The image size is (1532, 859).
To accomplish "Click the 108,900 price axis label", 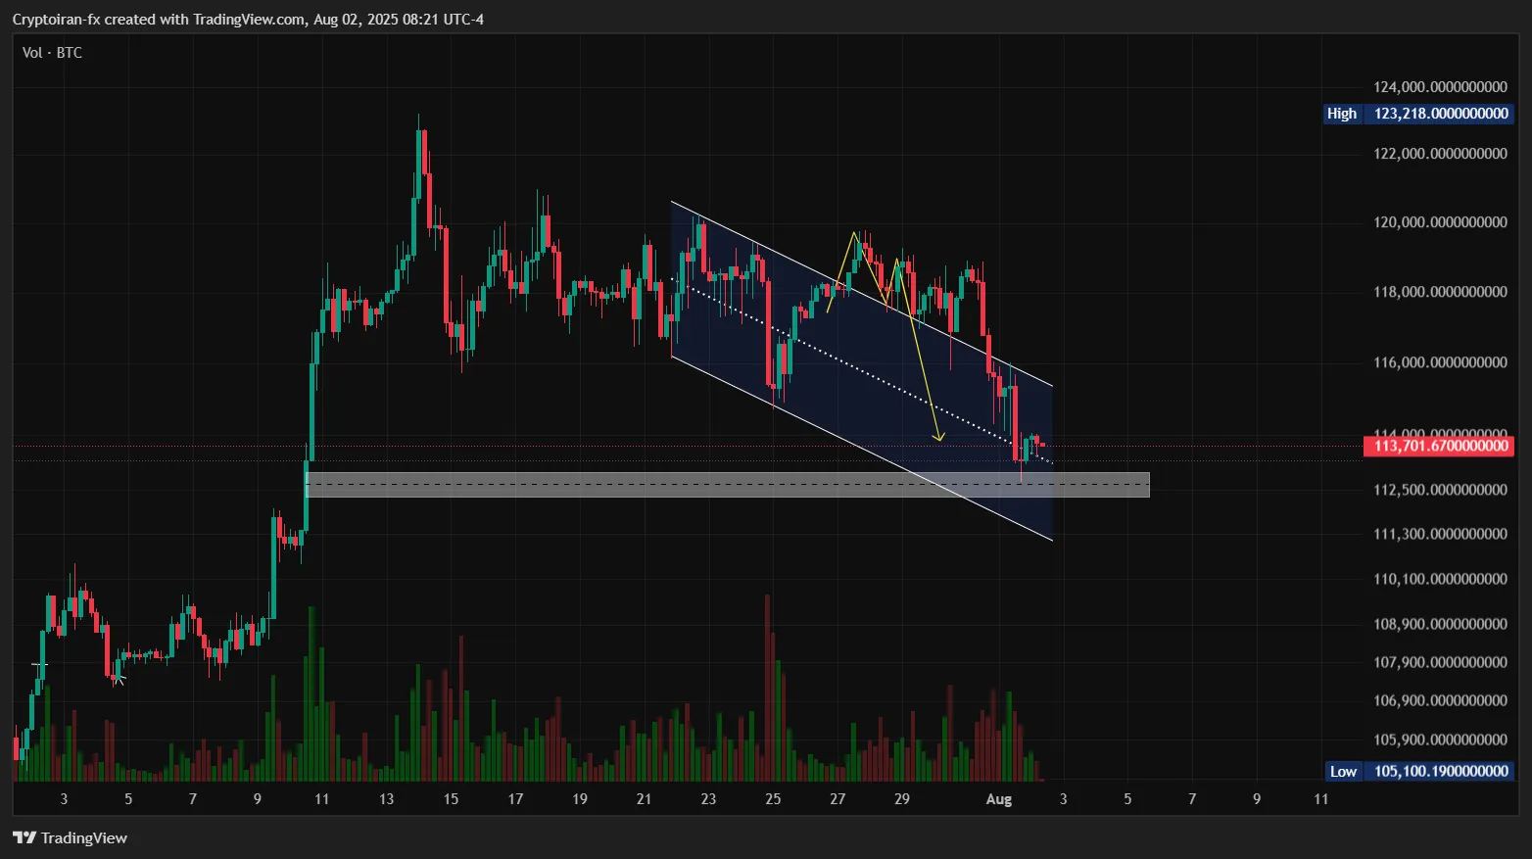I will [1440, 624].
